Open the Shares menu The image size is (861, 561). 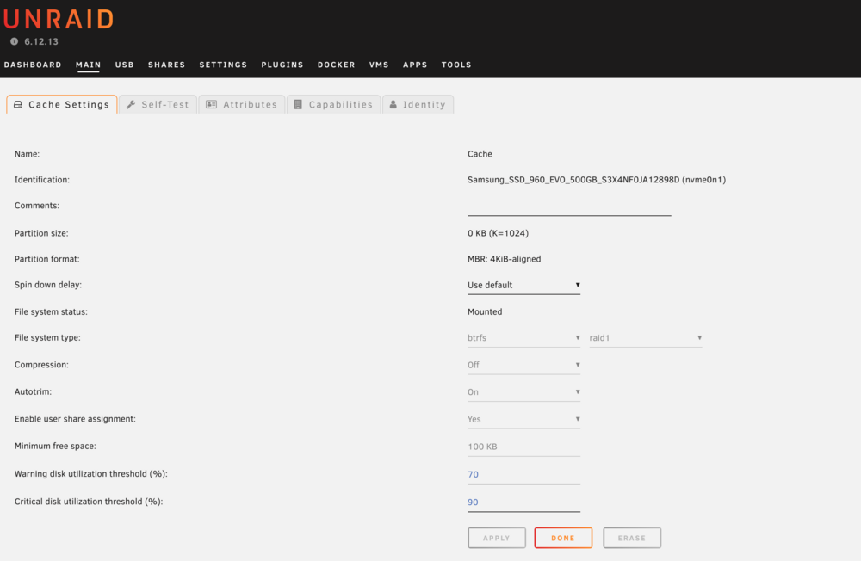tap(166, 65)
